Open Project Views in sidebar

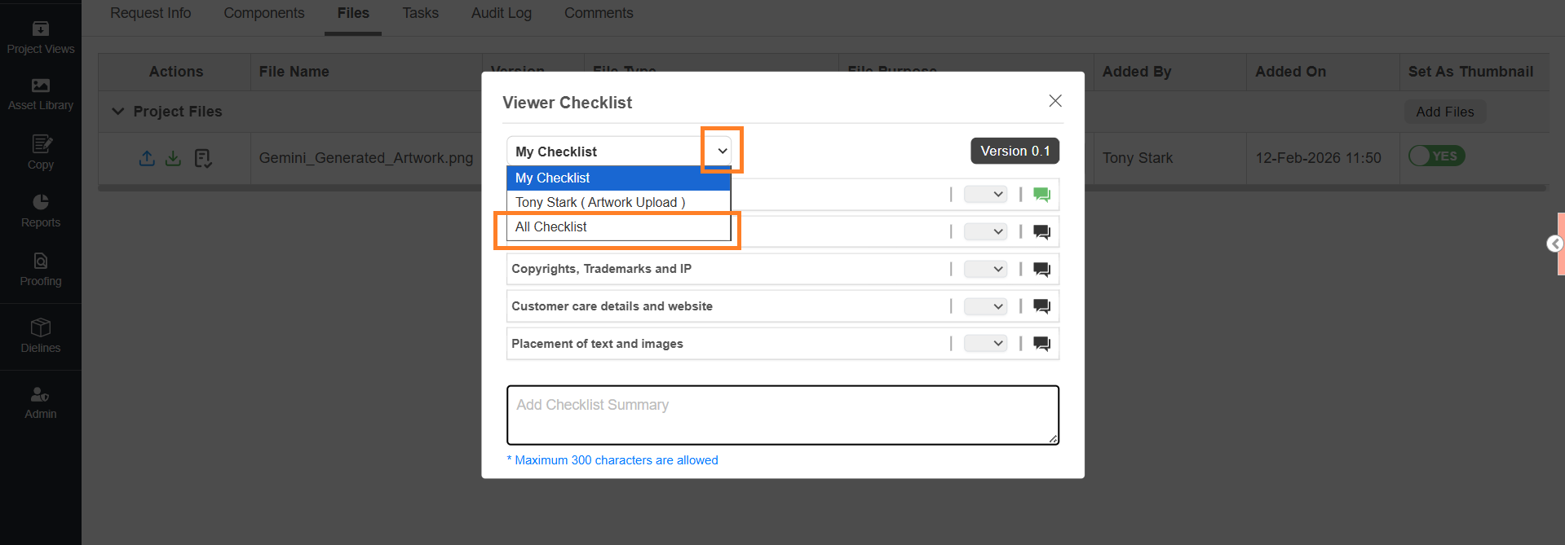[40, 37]
